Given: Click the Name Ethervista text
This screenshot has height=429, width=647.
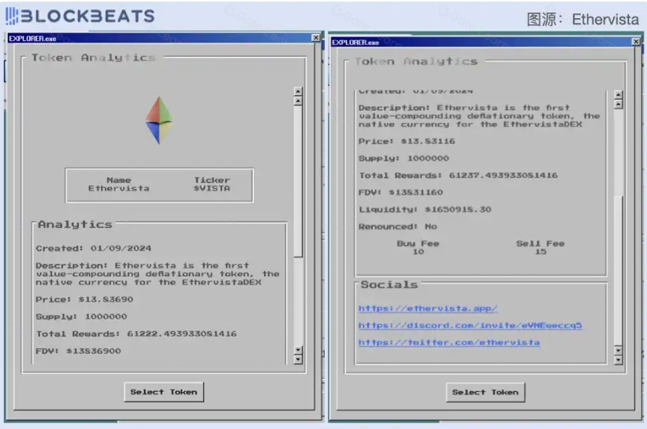Looking at the screenshot, I should tap(119, 184).
